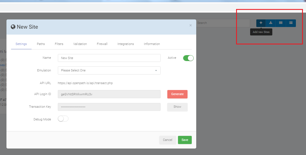Screen dimensions: 306x155
Task: Open the Settings tab
Action: coord(21,44)
